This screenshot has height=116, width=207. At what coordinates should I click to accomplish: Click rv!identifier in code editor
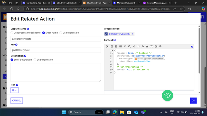tap(142, 62)
